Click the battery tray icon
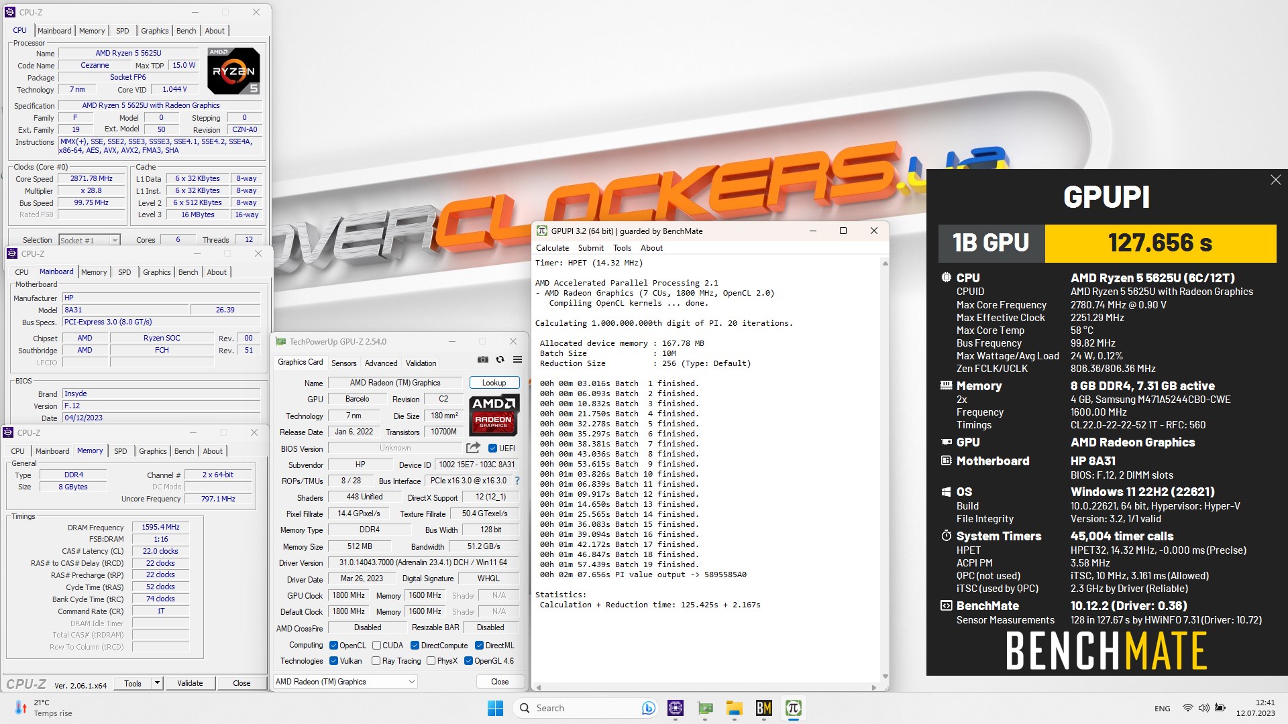1288x724 pixels. 1220,708
